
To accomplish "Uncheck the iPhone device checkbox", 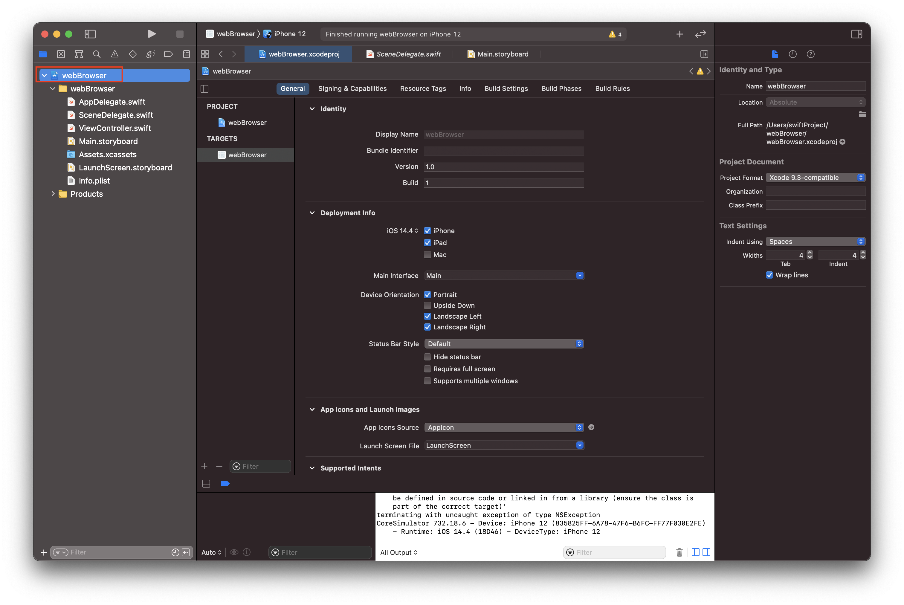I will (x=427, y=231).
